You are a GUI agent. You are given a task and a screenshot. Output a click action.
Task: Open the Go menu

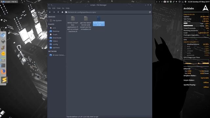[x=63, y=8]
